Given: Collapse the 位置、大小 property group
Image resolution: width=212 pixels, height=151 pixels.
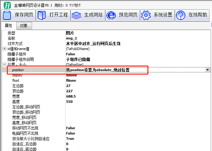Looking at the screenshot, I should (x=4, y=65).
